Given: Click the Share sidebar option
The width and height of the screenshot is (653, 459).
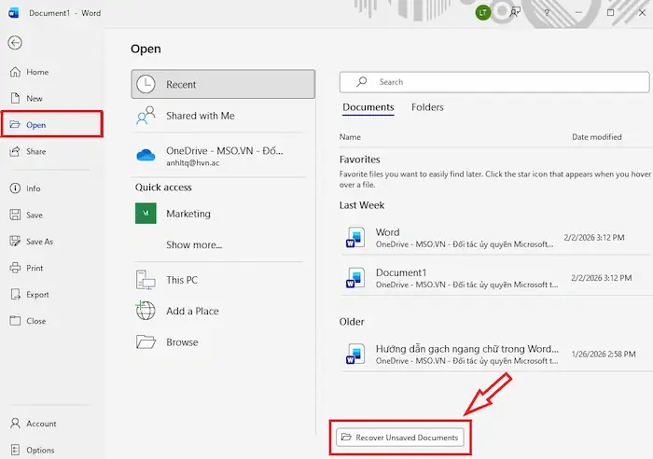Looking at the screenshot, I should pos(35,151).
